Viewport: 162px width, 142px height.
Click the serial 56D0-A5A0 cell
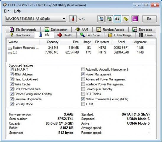[x=121, y=52]
